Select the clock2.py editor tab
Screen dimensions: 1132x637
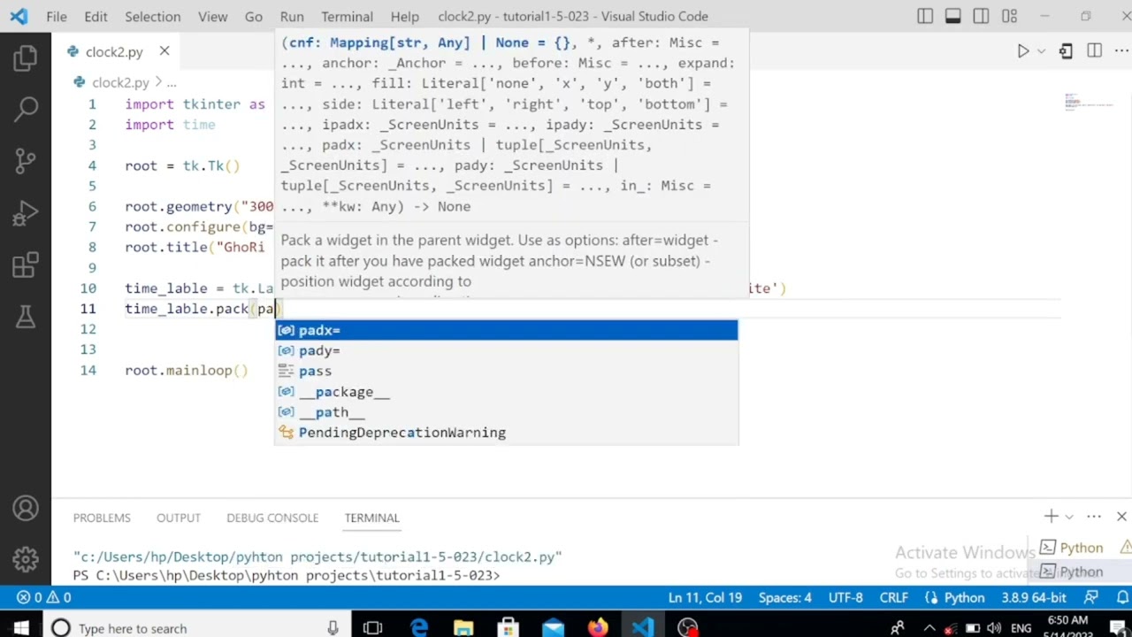tap(118, 51)
